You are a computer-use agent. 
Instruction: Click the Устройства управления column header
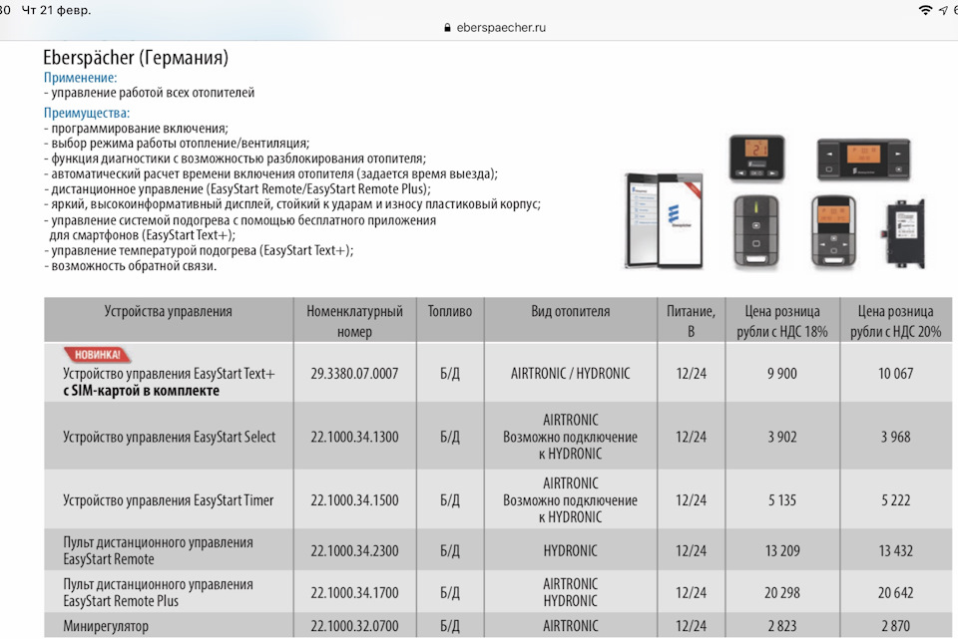[166, 318]
